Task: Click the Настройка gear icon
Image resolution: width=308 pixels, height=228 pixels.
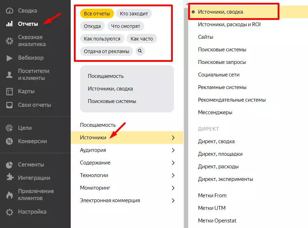Action: coord(9,212)
